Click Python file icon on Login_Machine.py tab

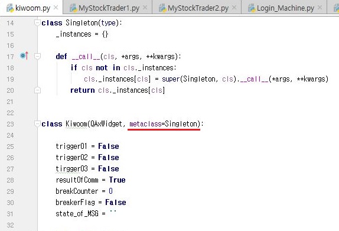(252, 8)
